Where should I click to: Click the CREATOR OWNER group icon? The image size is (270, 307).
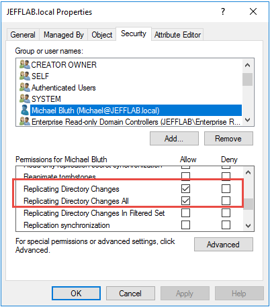click(25, 64)
